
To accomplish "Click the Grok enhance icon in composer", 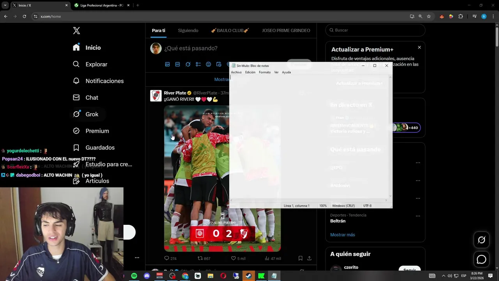I will pyautogui.click(x=188, y=64).
